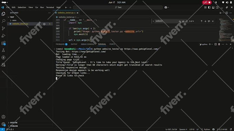Open the Extensions view
The width and height of the screenshot is (234, 131).
tap(3, 43)
